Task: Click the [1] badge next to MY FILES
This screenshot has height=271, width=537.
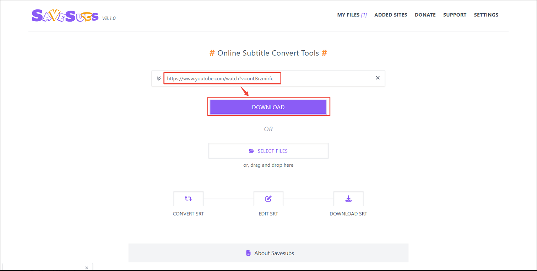Action: click(364, 15)
